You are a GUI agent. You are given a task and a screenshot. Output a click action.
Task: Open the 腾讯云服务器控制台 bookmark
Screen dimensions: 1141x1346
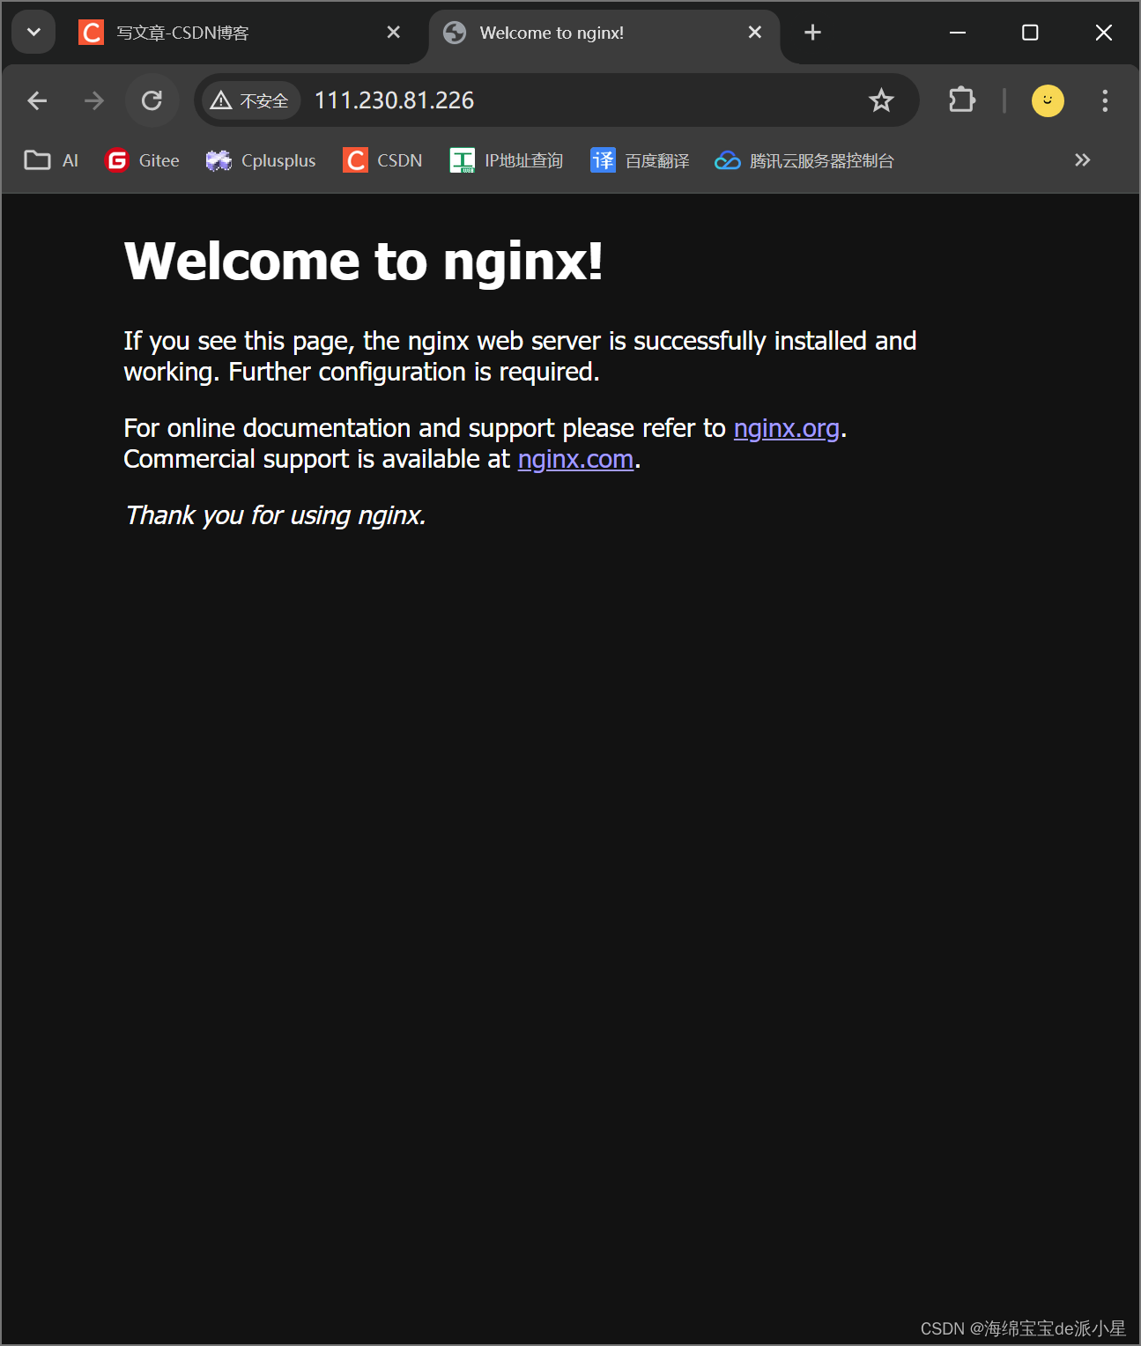click(x=804, y=160)
